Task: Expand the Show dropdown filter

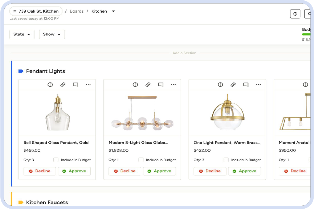Action: [x=52, y=34]
